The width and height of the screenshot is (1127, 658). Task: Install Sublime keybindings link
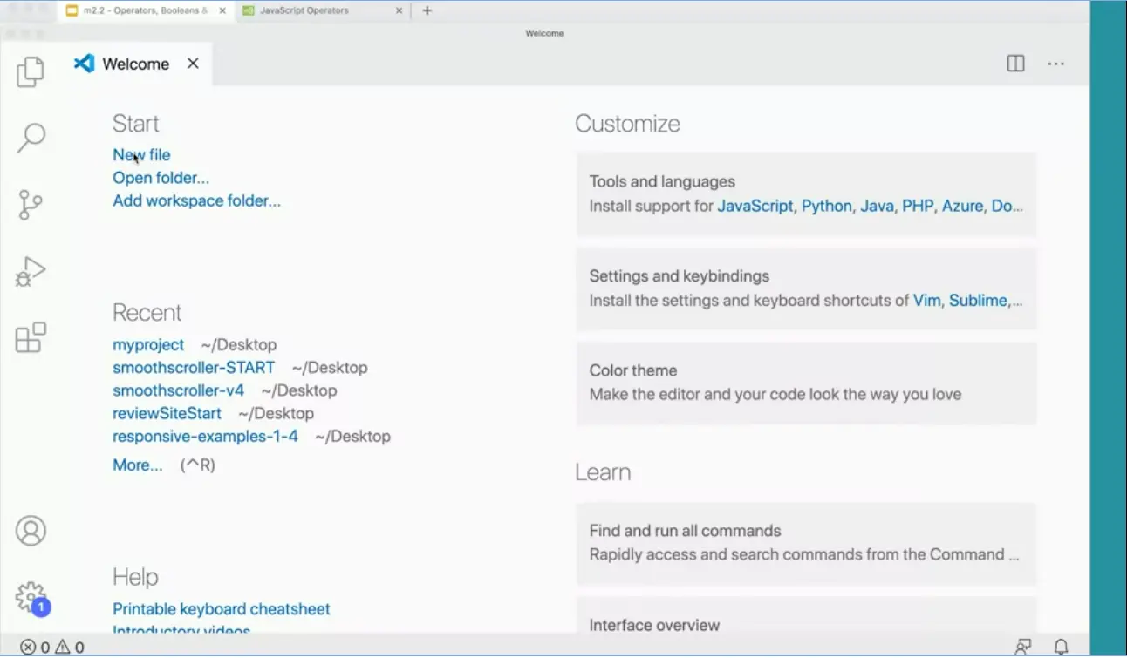(979, 301)
